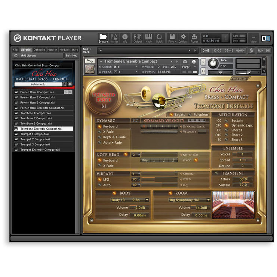Enable Legato mode
This screenshot has width=277, height=277.
pyautogui.click(x=171, y=115)
